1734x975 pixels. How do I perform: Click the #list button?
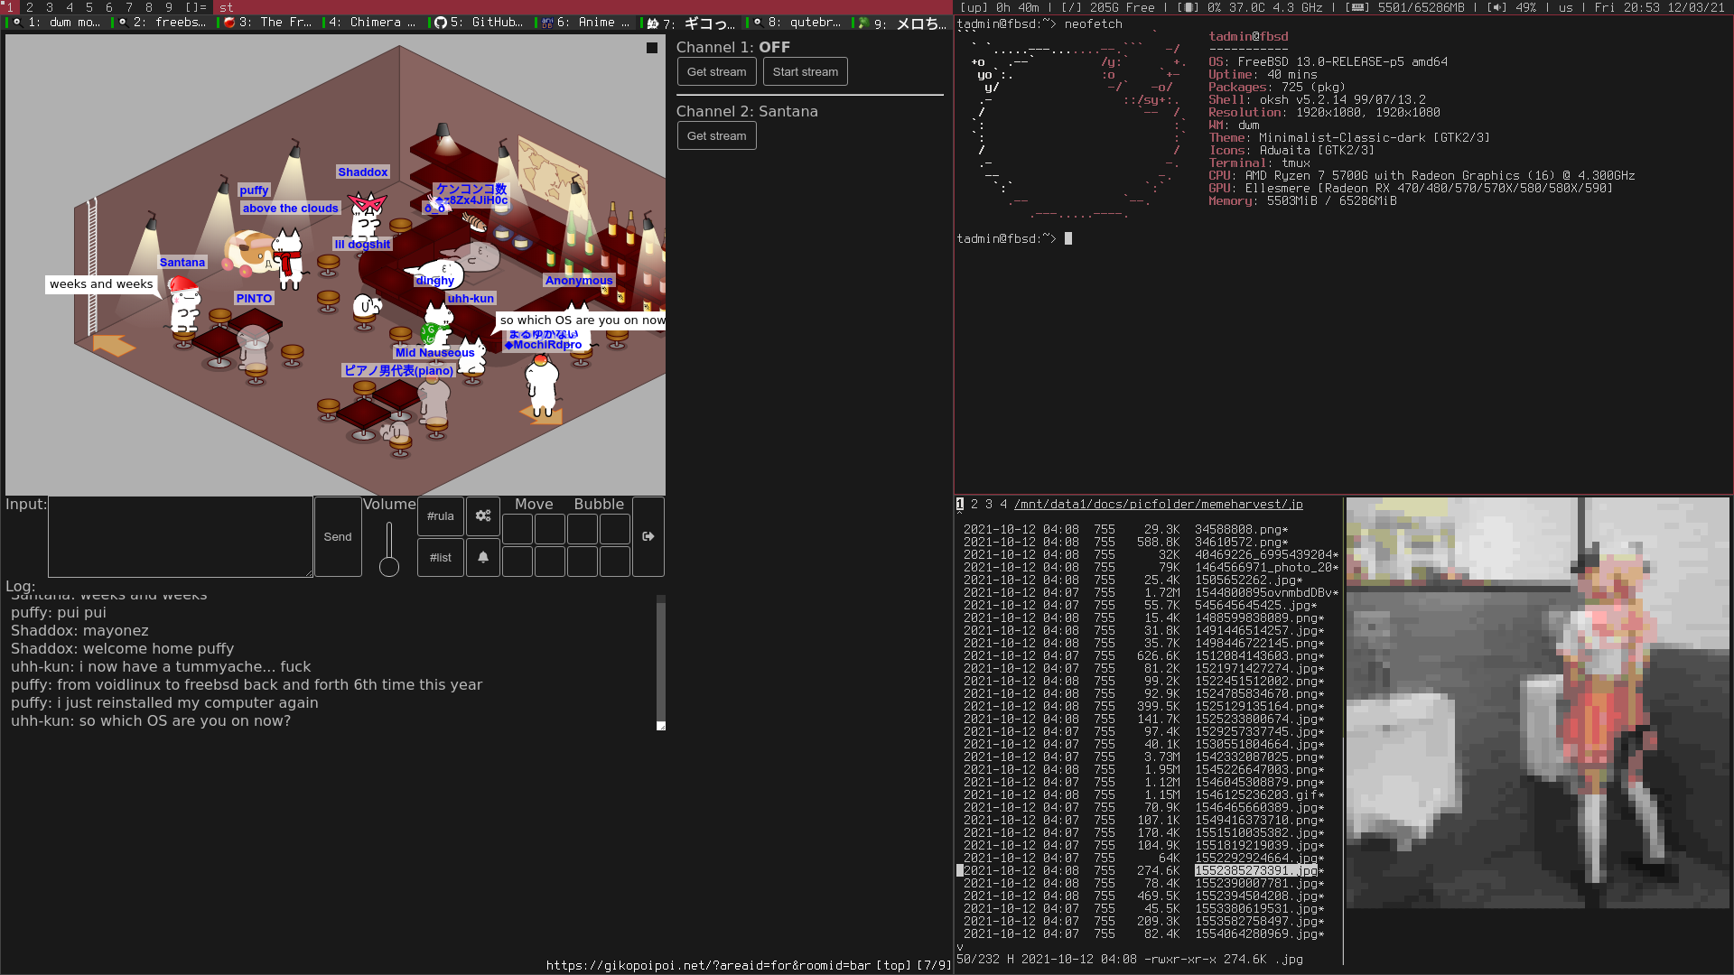click(441, 557)
